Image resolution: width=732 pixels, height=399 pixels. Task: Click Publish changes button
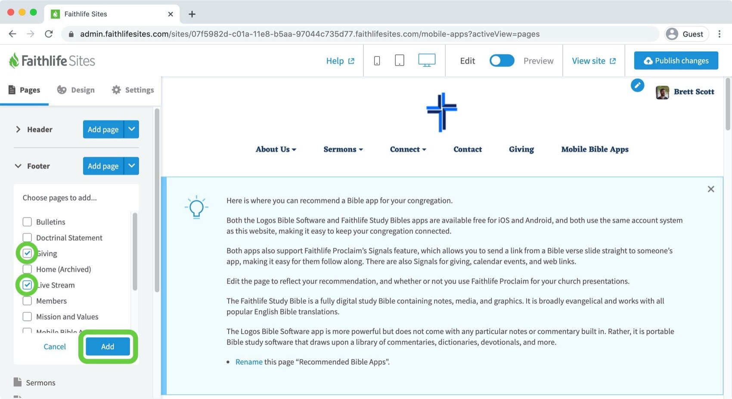click(676, 61)
